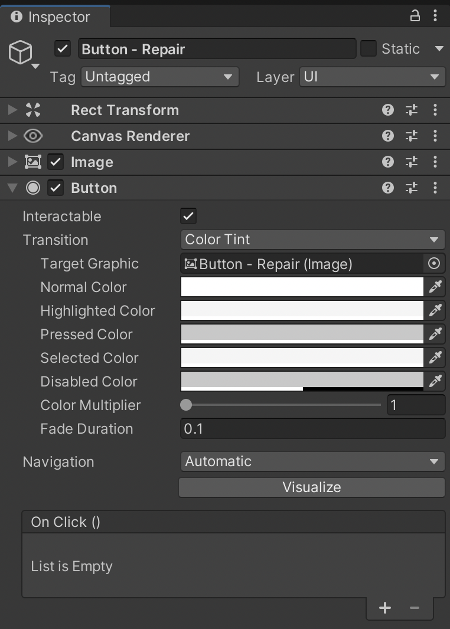This screenshot has width=450, height=629.
Task: Click the plus icon under On Click list
Action: click(x=385, y=608)
